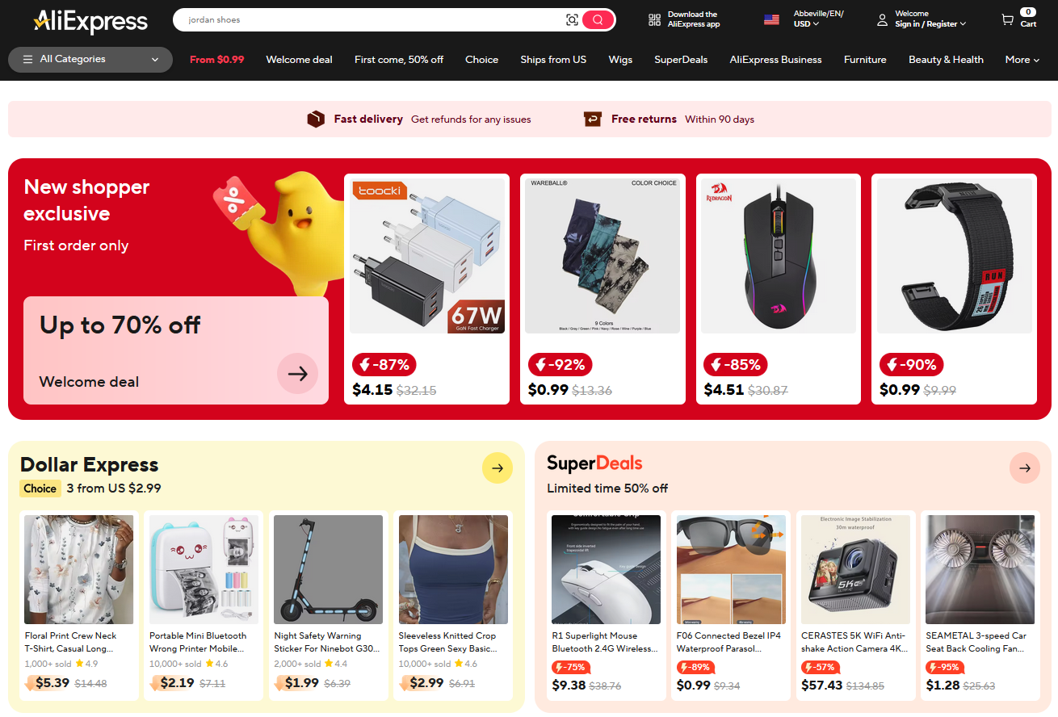Click the SuperDeals arrow button

1025,468
